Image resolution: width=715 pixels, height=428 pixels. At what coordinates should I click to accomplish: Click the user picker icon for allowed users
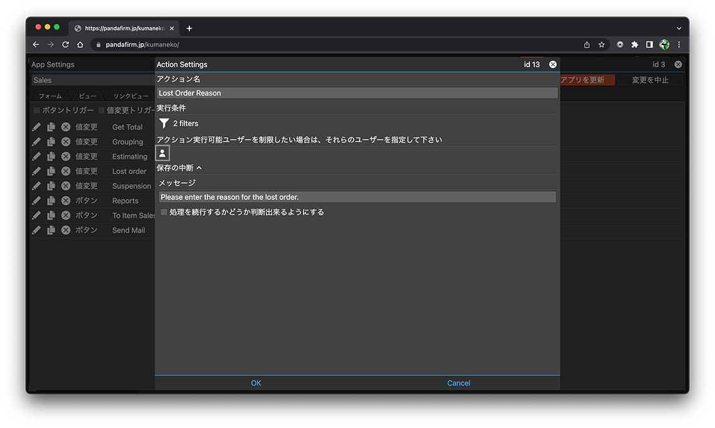(x=162, y=154)
